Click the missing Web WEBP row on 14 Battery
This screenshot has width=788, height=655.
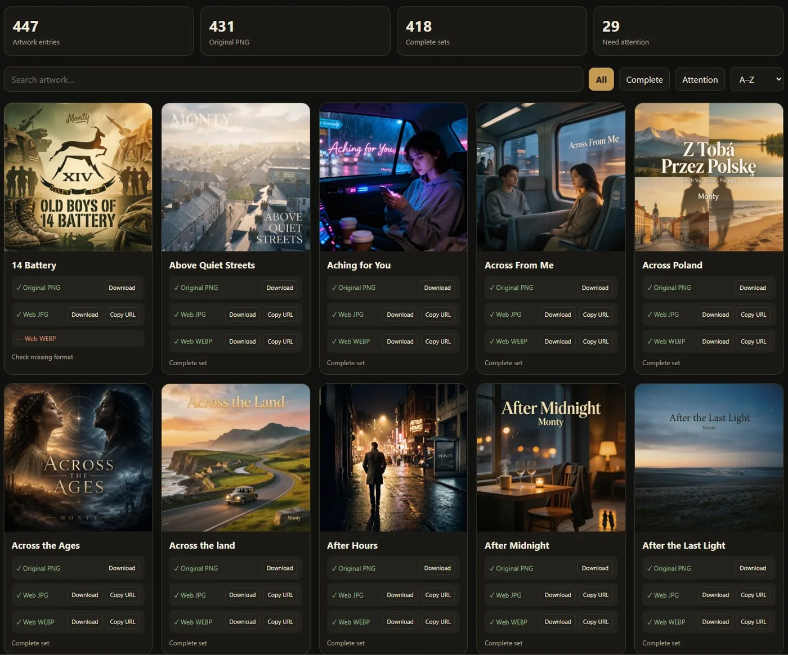pos(78,338)
